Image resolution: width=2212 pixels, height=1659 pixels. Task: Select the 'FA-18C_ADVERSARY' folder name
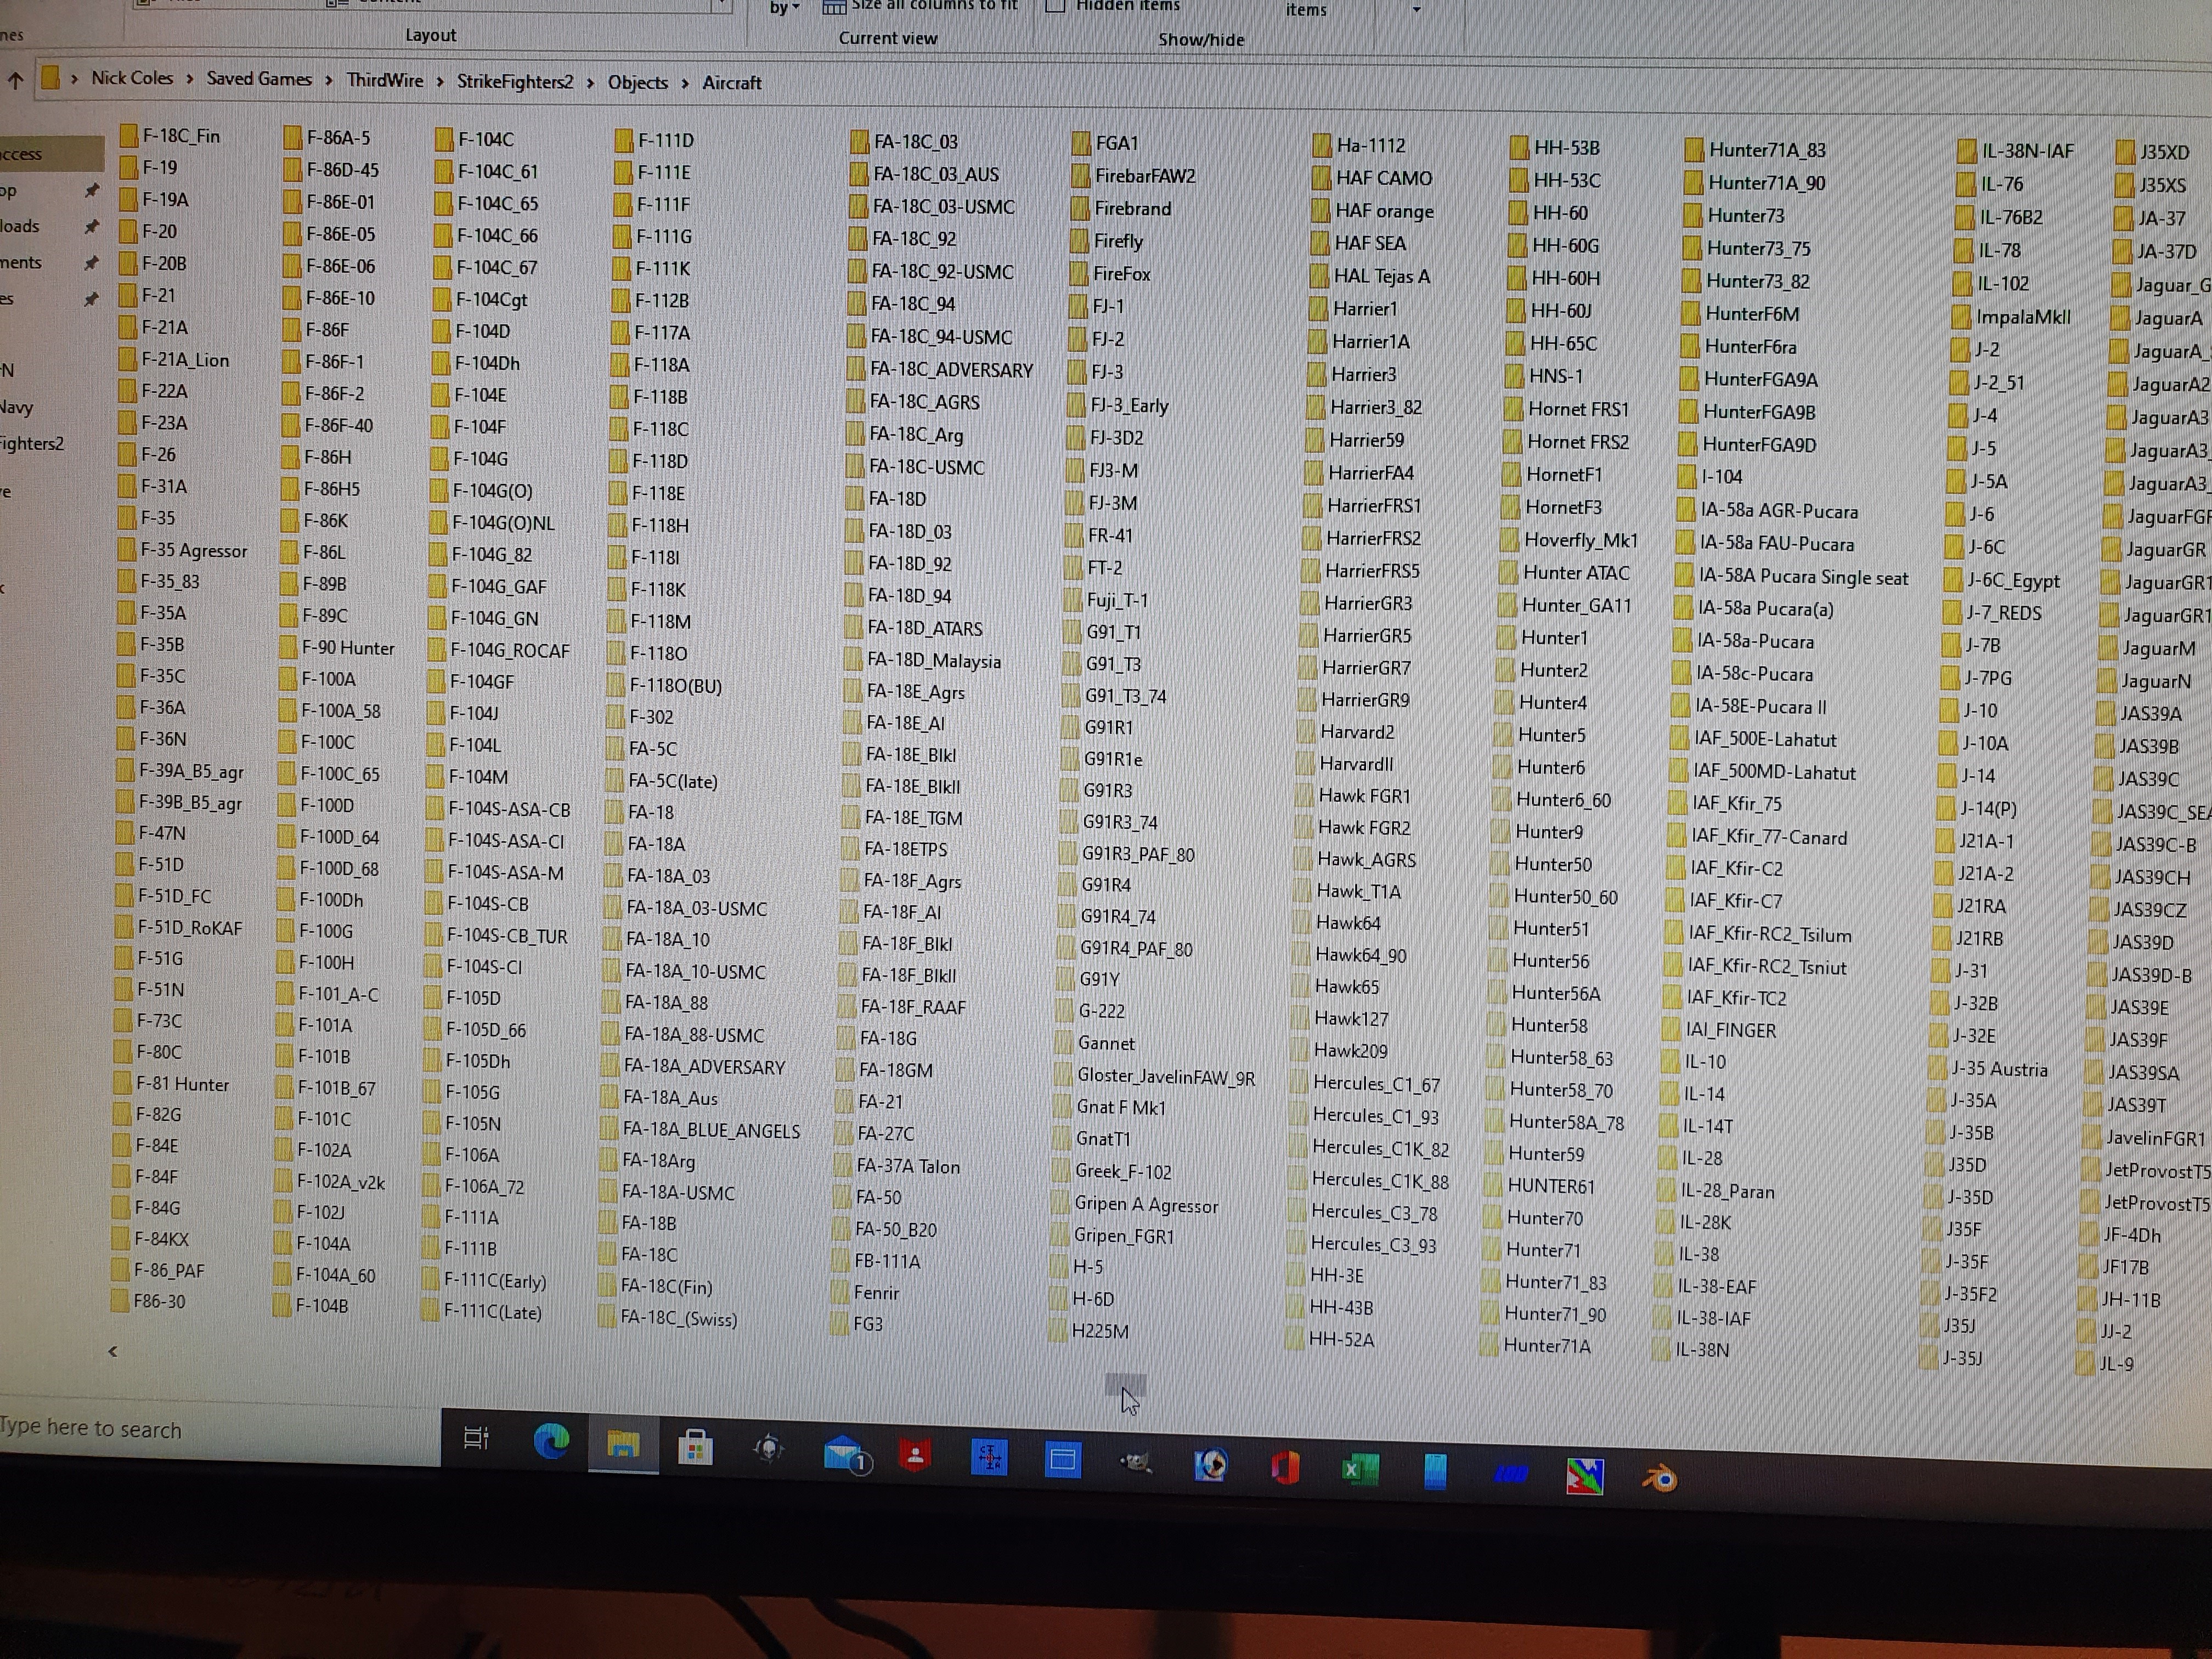click(x=951, y=370)
